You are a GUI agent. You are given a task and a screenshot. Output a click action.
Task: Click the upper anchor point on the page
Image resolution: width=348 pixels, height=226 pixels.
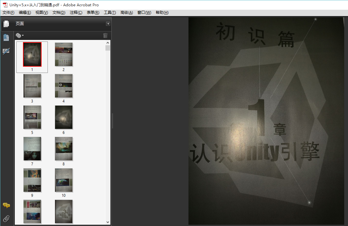(x=315, y=19)
